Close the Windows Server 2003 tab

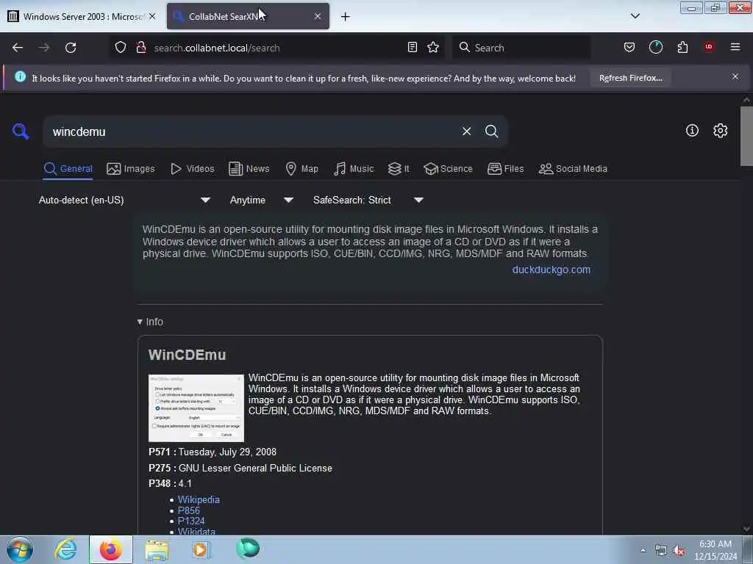(x=152, y=16)
